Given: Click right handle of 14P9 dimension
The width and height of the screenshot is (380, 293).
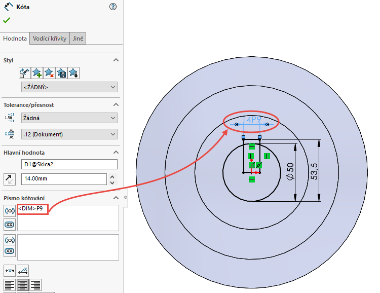Looking at the screenshot, I should pos(268,124).
